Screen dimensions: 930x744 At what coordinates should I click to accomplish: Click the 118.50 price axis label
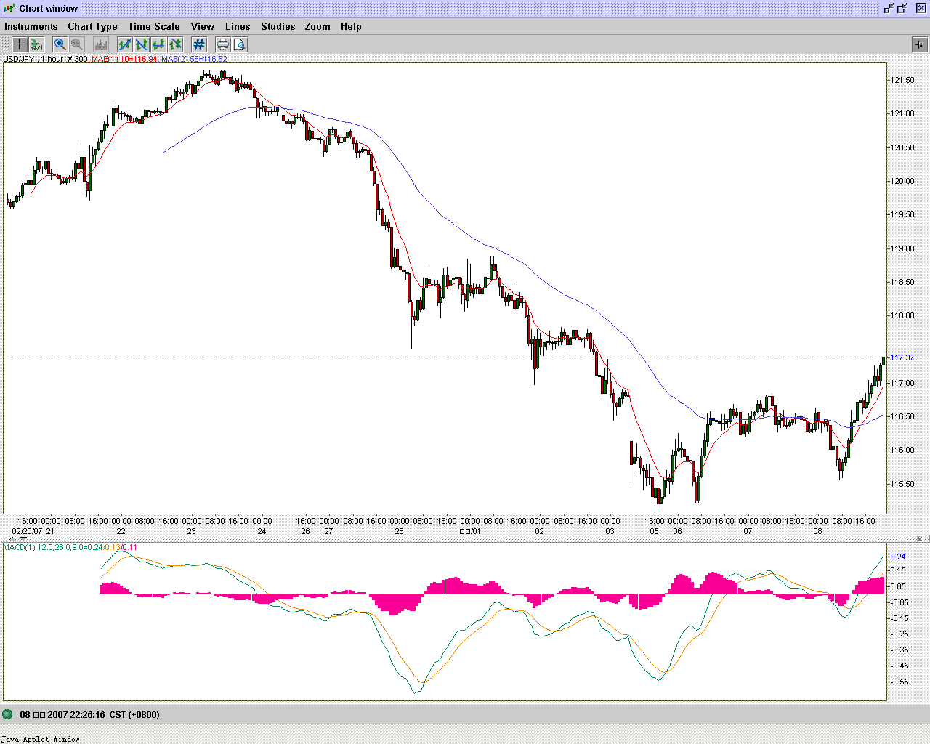902,282
